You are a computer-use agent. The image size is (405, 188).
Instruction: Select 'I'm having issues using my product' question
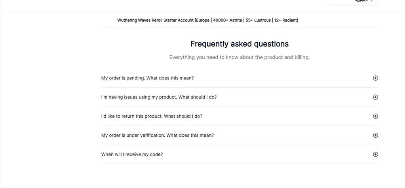pyautogui.click(x=159, y=97)
